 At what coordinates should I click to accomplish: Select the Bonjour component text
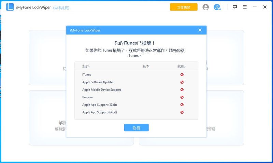88,97
